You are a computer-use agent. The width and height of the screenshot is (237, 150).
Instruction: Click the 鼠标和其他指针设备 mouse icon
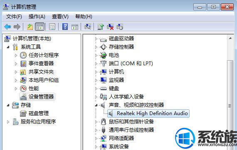point(104,122)
